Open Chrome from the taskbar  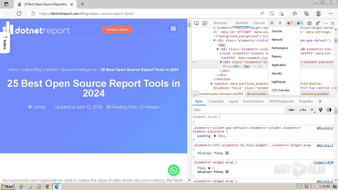[48, 187]
